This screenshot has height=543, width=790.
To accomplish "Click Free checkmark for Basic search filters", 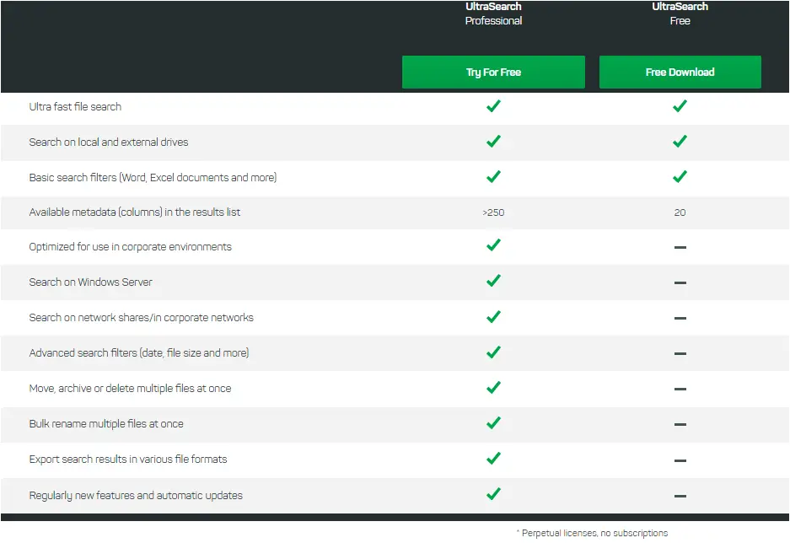I will pos(680,177).
